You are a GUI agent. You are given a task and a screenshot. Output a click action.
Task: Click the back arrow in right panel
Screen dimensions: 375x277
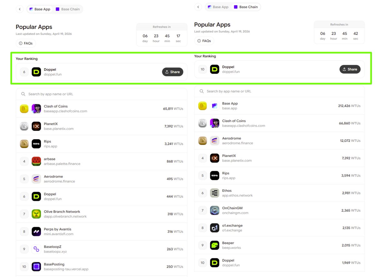coord(198,7)
